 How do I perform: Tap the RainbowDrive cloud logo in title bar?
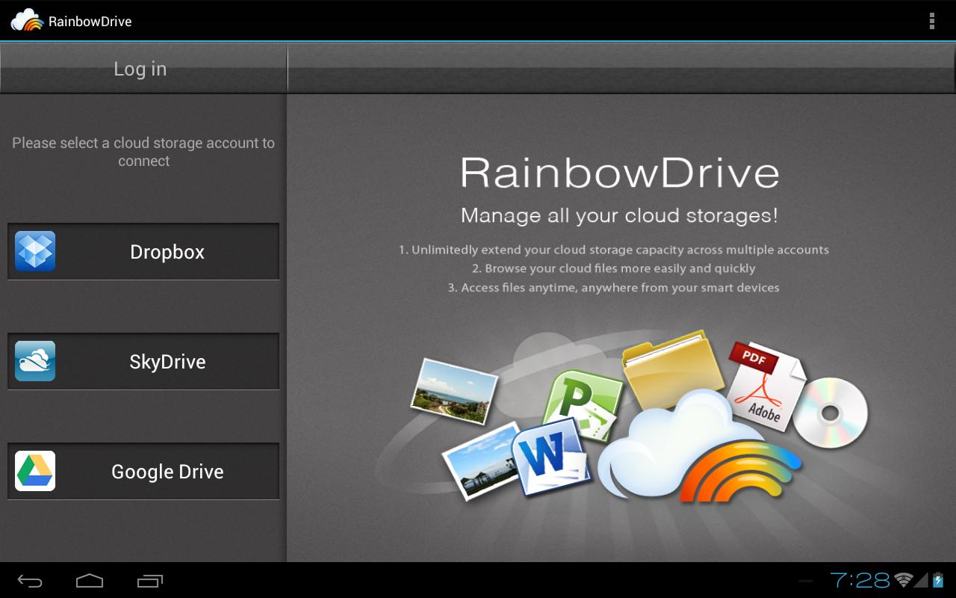coord(27,20)
